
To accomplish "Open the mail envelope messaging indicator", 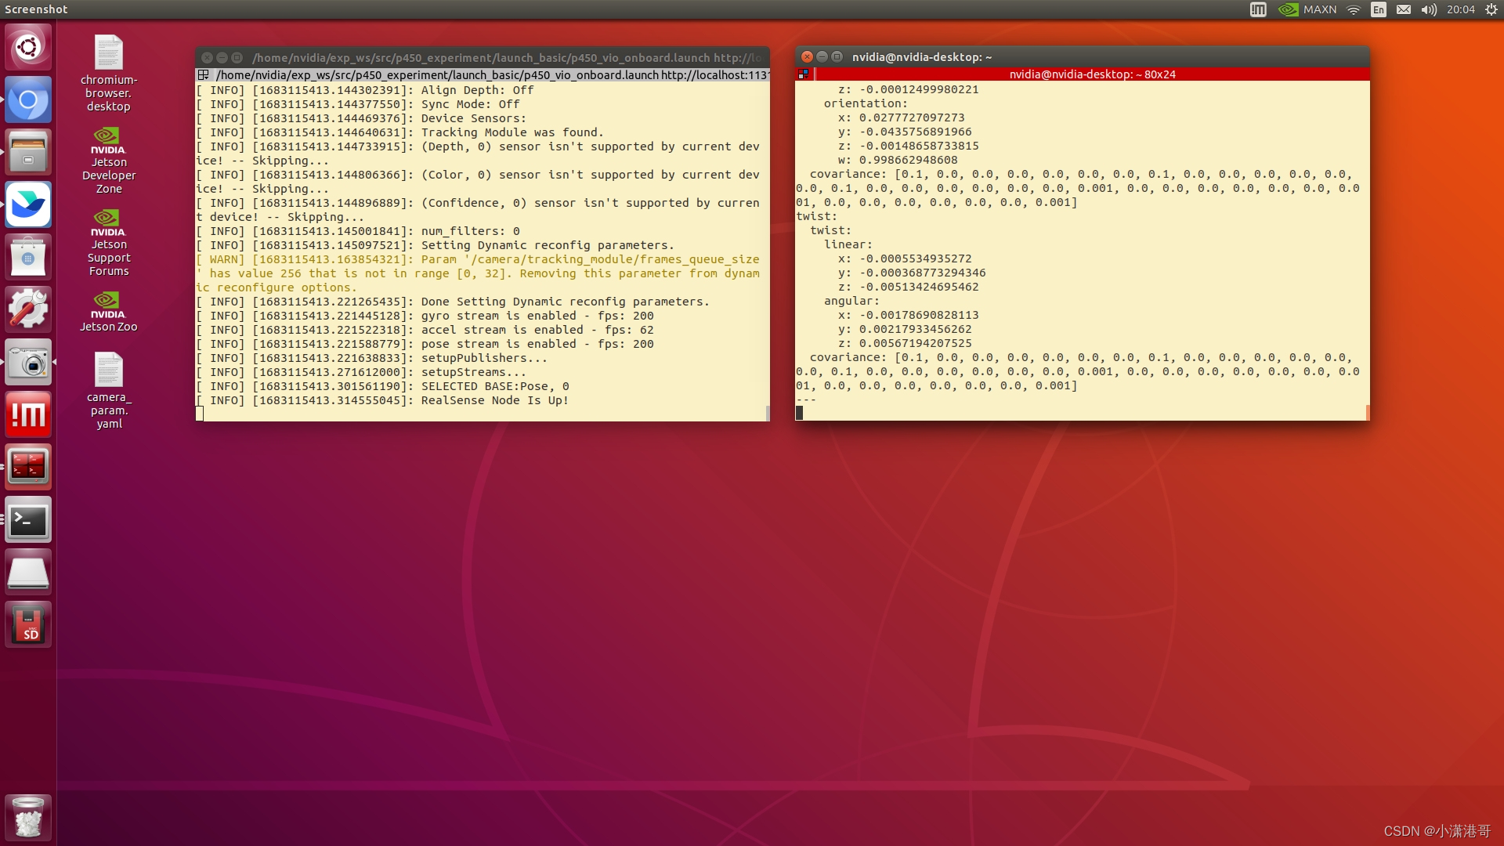I will pos(1404,9).
